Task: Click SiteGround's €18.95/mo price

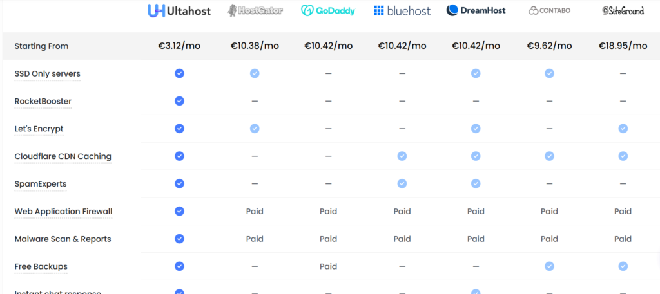Action: (623, 46)
